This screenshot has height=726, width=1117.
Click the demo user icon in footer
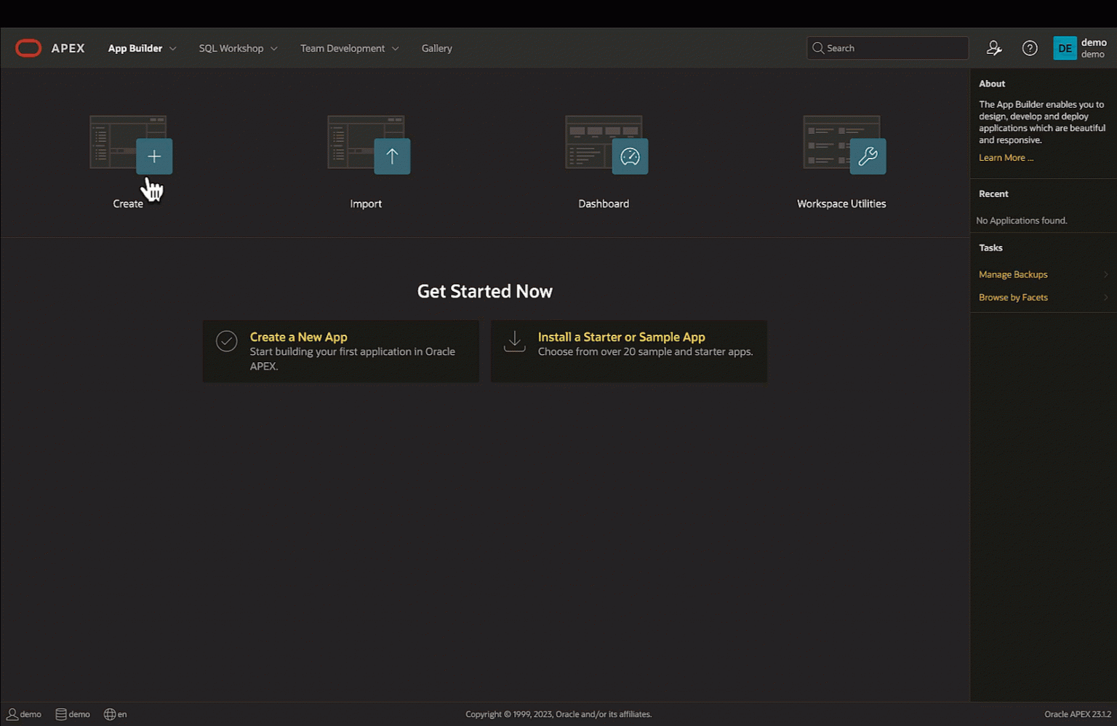click(13, 714)
